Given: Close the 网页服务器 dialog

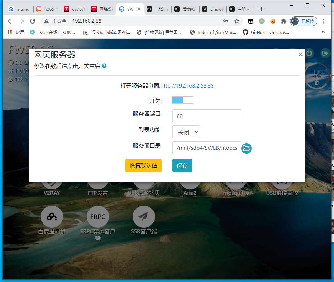Looking at the screenshot, I should coord(300,54).
